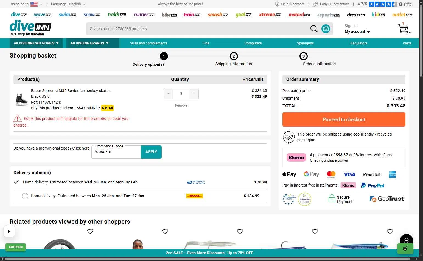Viewport: 423px width, 261px height.
Task: Open the live chat bubble icon
Action: pos(407,241)
